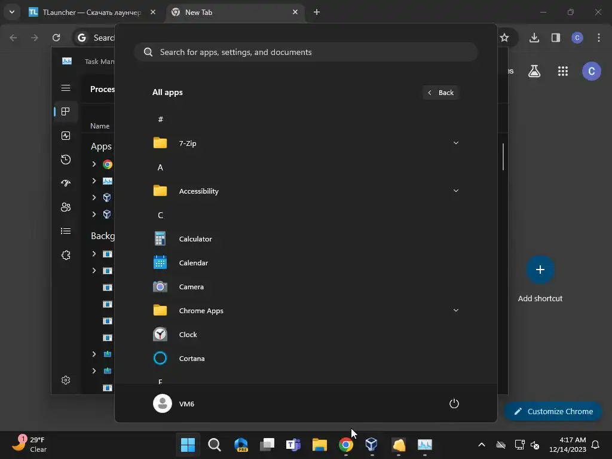Open the clock showing 4:17 AM

point(568,445)
